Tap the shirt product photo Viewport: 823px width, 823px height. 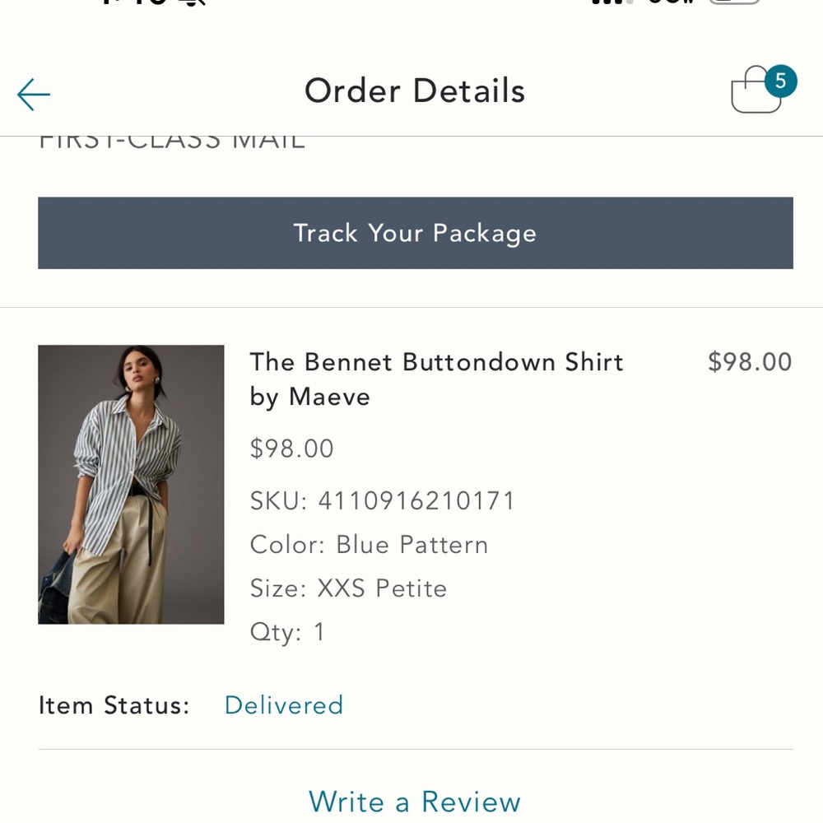[x=131, y=484]
